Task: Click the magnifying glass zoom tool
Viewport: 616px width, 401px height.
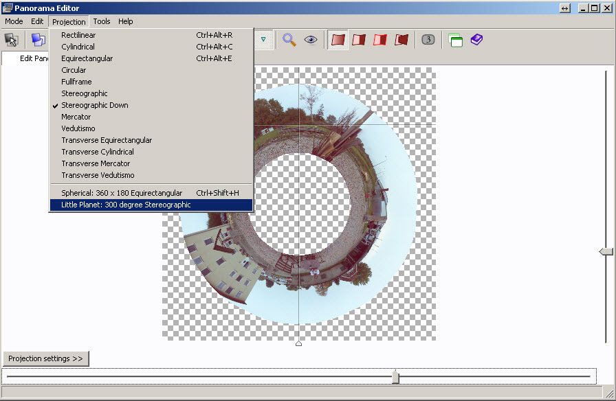Action: click(289, 40)
